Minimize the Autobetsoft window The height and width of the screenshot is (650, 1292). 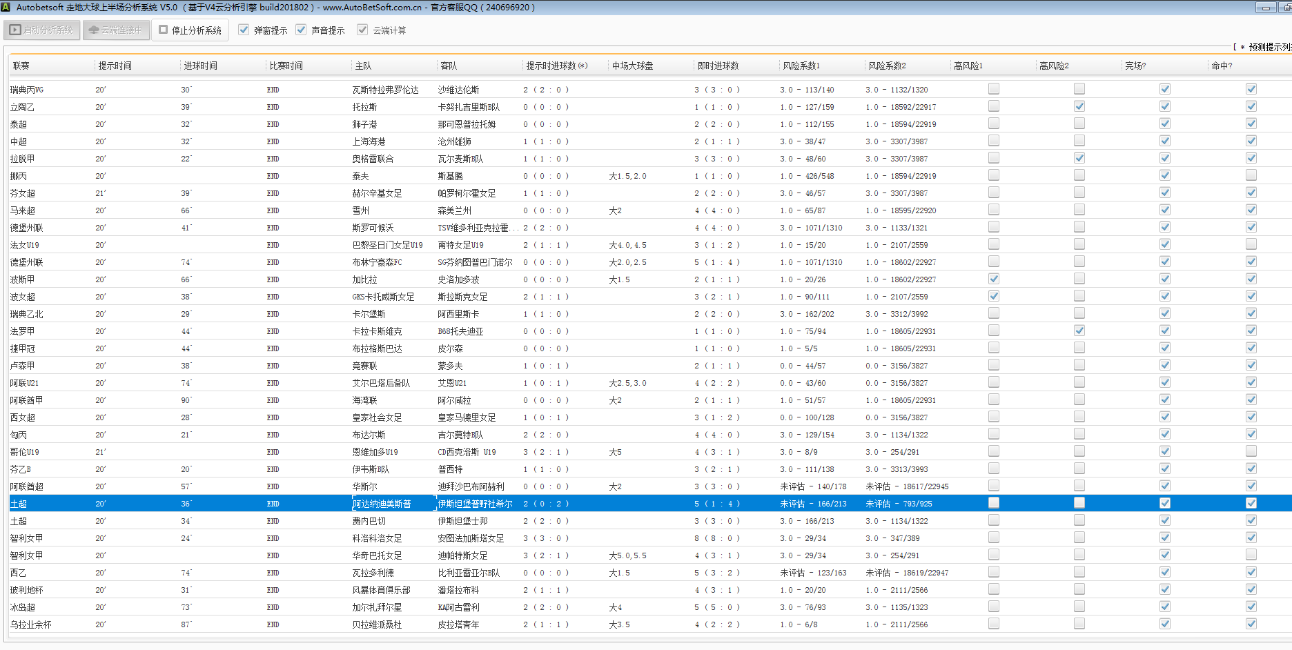click(1265, 8)
